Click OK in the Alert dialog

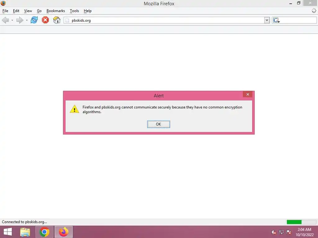pyautogui.click(x=159, y=124)
